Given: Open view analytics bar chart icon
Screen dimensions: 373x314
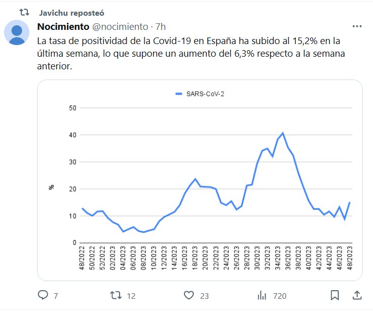Looking at the screenshot, I should [x=262, y=295].
